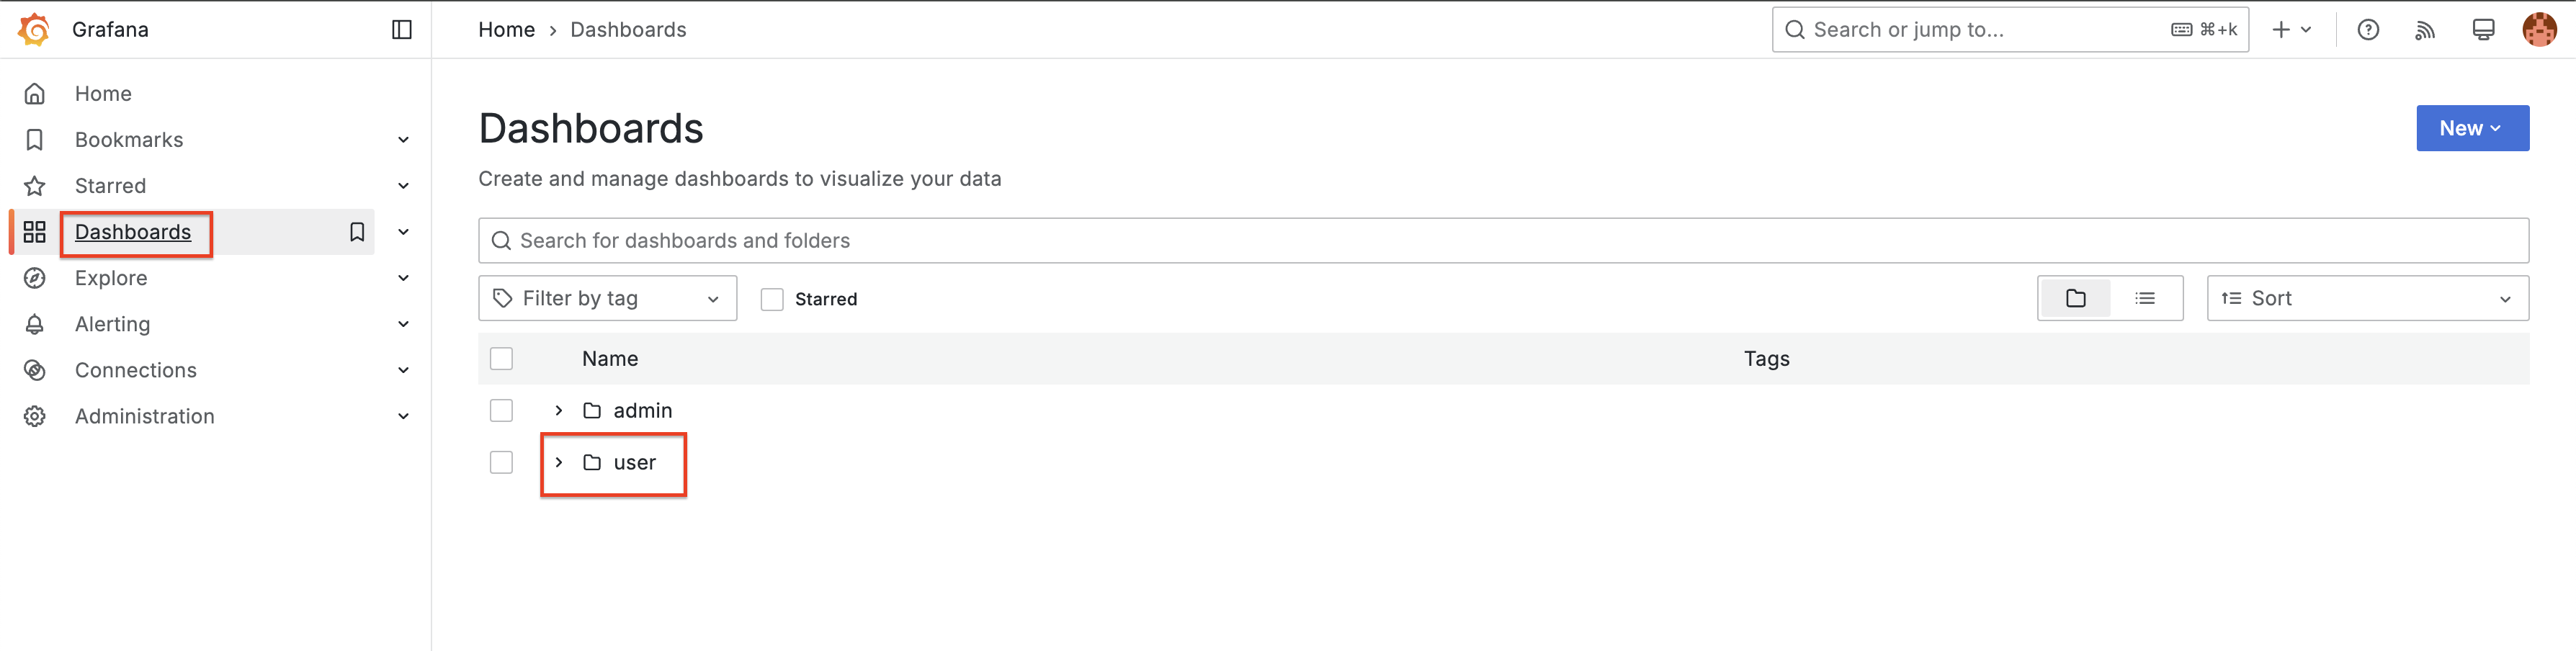
Task: Open the help question mark icon
Action: pos(2368,30)
